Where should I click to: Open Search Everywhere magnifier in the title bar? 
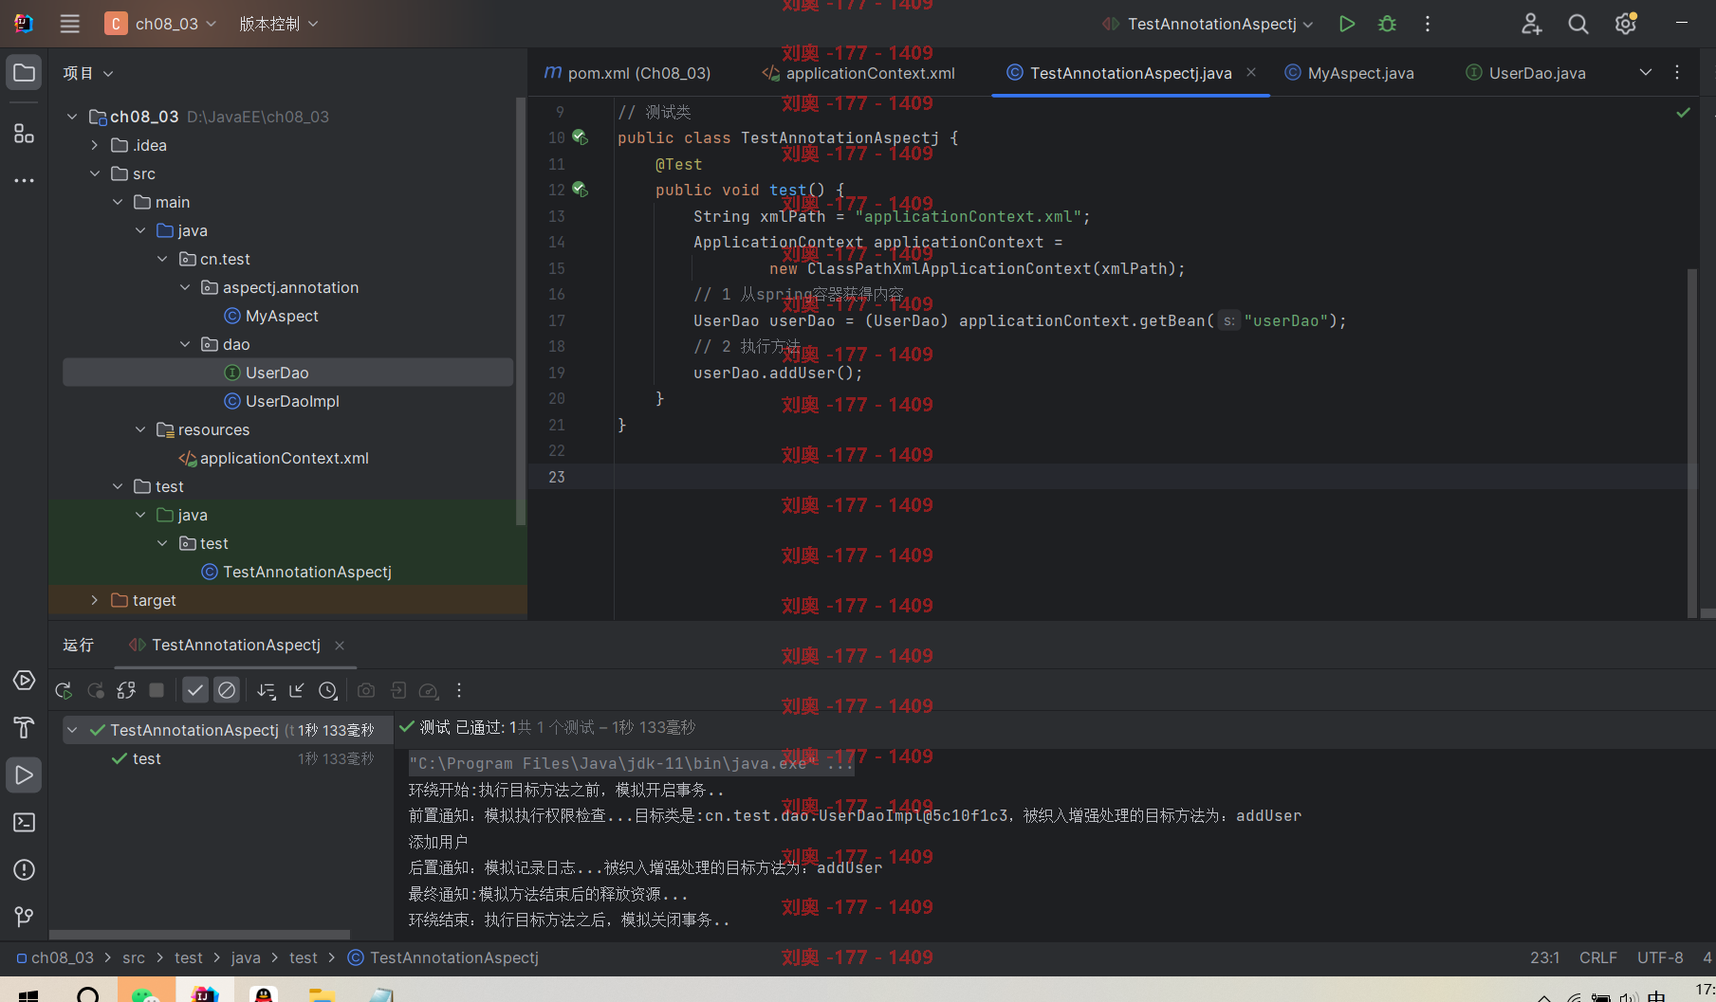(1578, 24)
